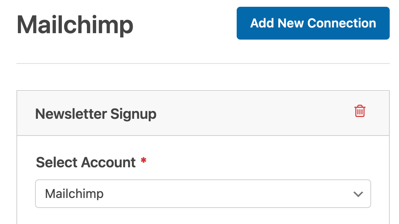Click the Mailchimp value in the account selector
Screen dimensions: 399x224
pyautogui.click(x=74, y=194)
